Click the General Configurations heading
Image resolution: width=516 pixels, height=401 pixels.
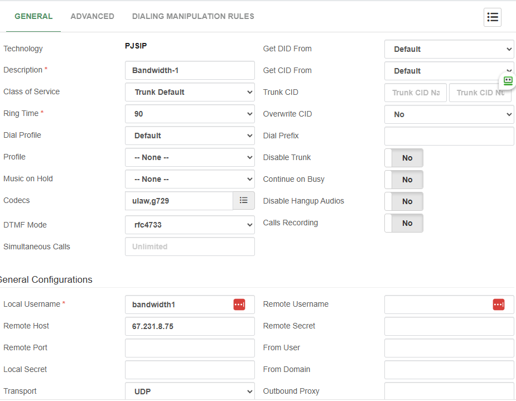tap(46, 279)
